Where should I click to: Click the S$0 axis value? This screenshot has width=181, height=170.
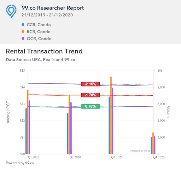click(x=22, y=154)
